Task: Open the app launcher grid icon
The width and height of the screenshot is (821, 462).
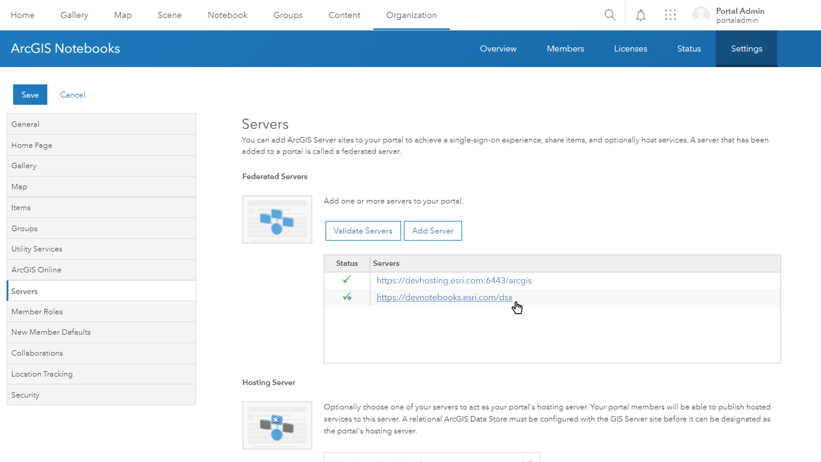Action: (670, 15)
